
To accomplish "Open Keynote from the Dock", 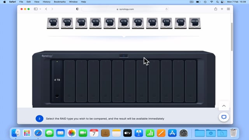I will [x=139, y=133].
